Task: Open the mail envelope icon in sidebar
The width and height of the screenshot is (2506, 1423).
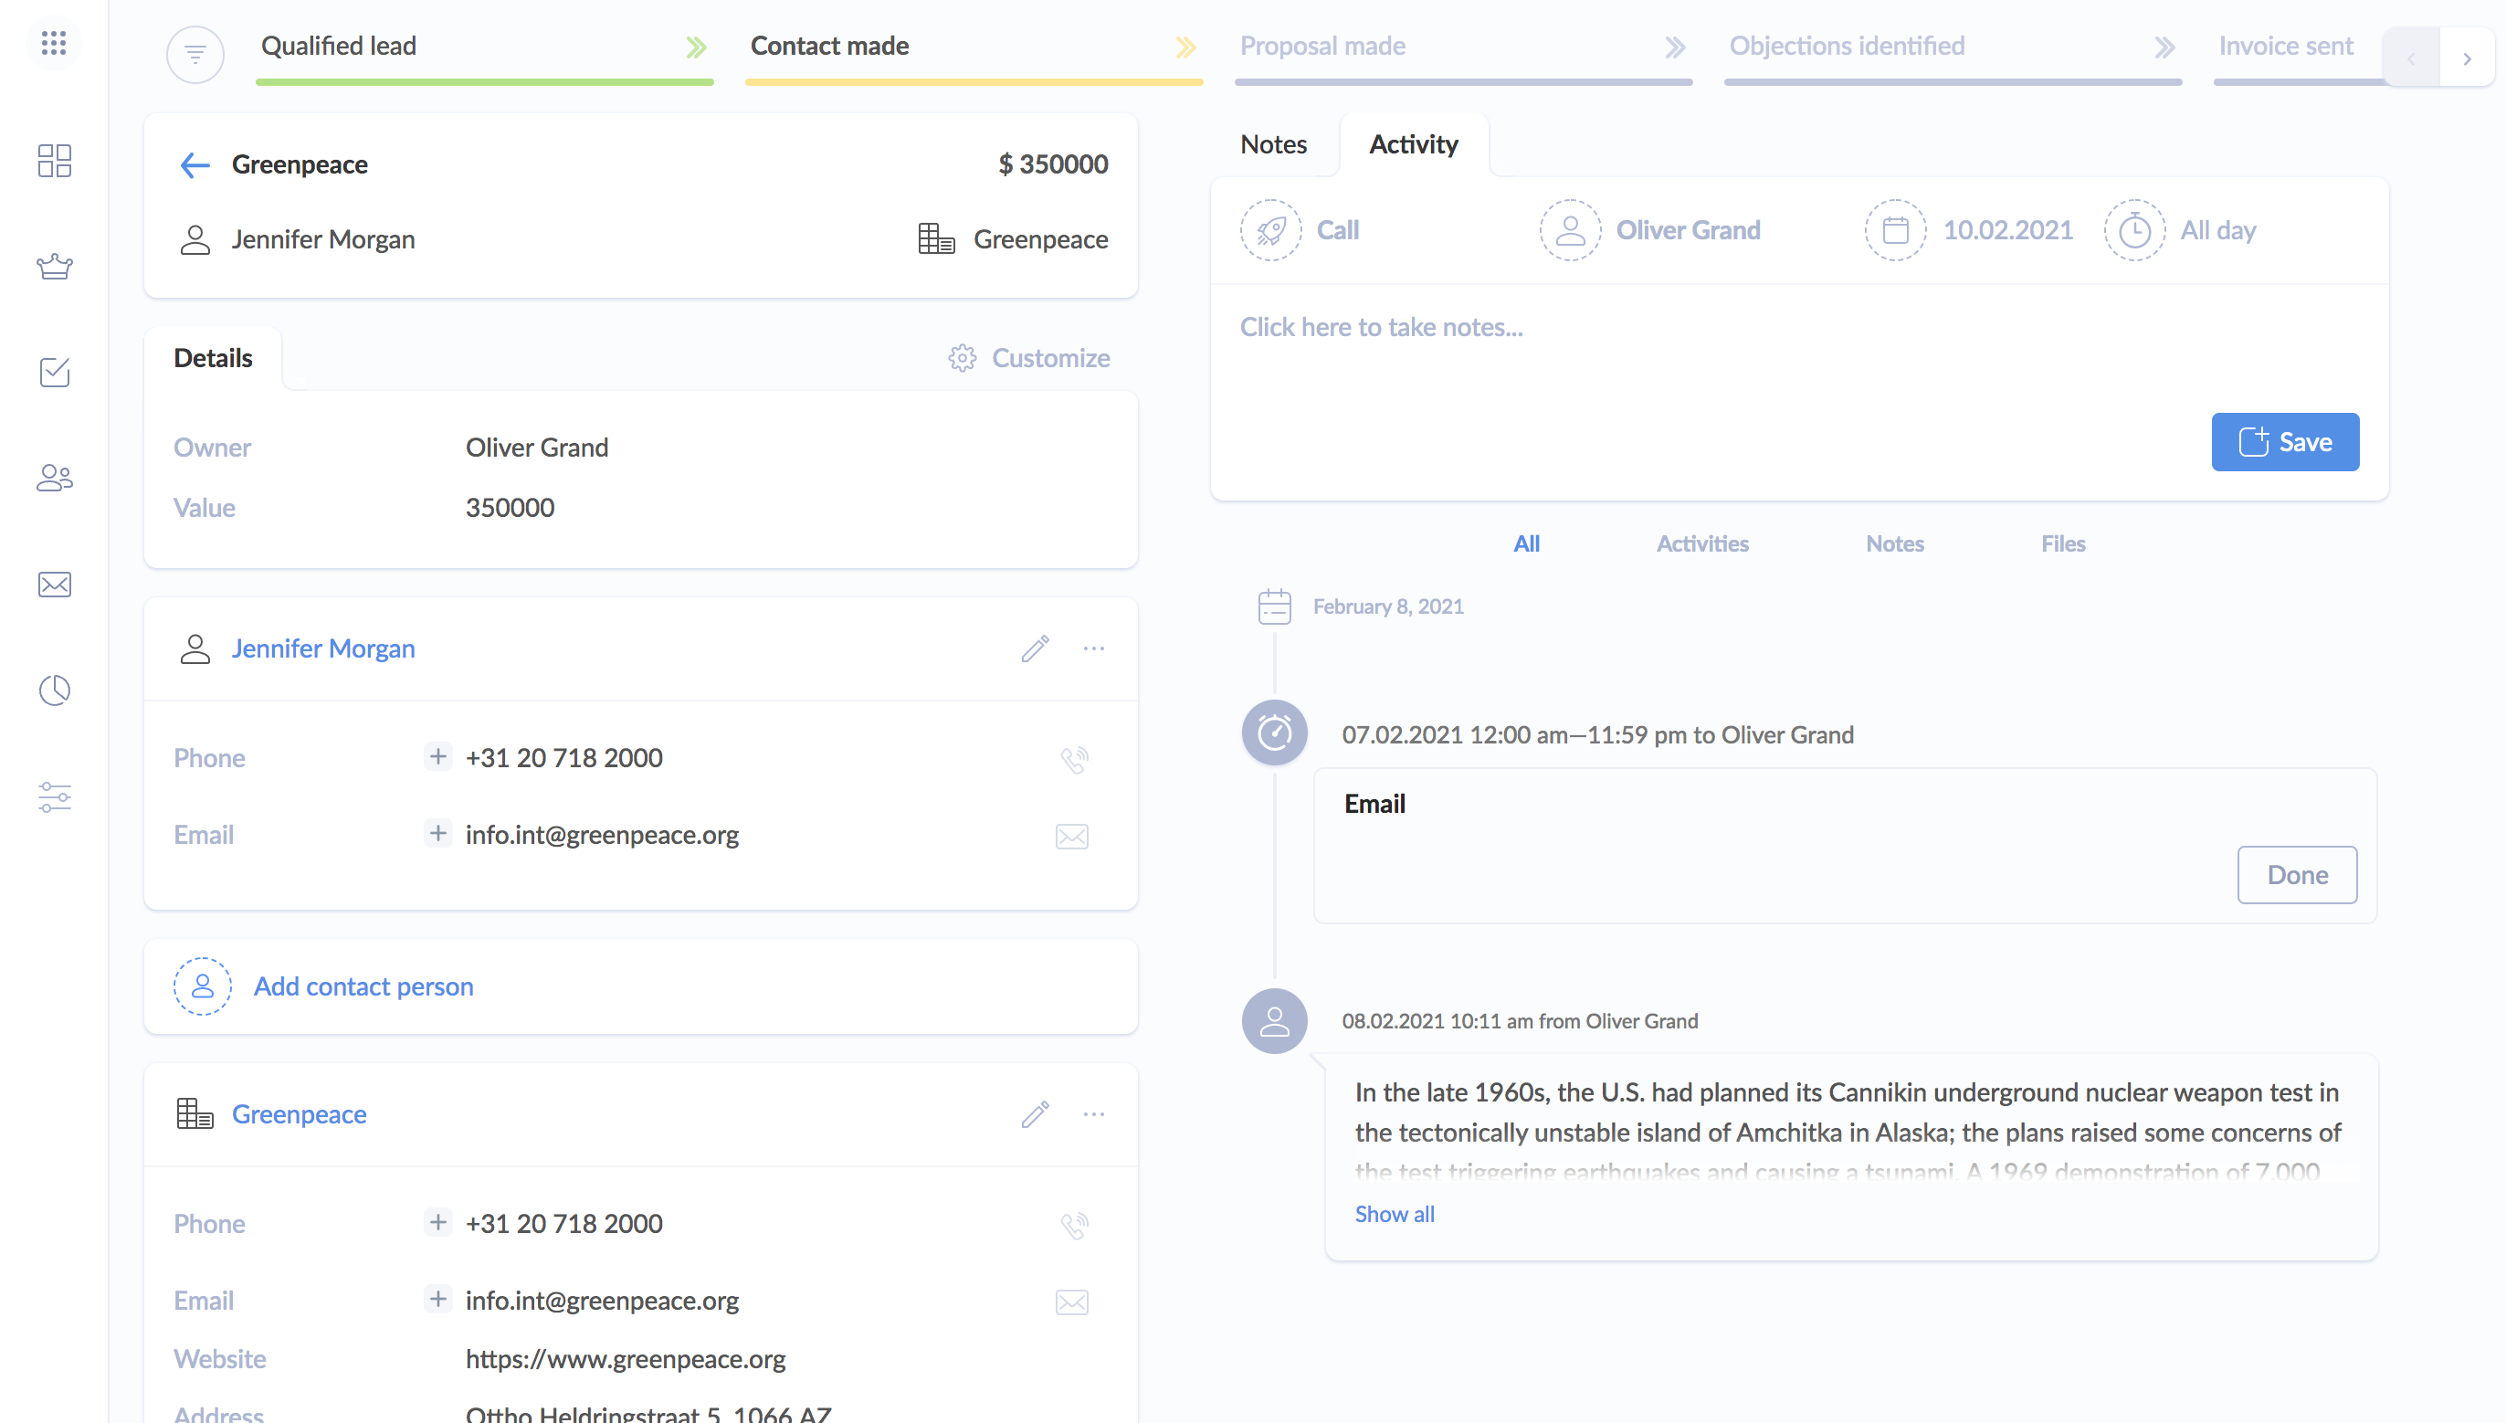Action: coord(54,585)
